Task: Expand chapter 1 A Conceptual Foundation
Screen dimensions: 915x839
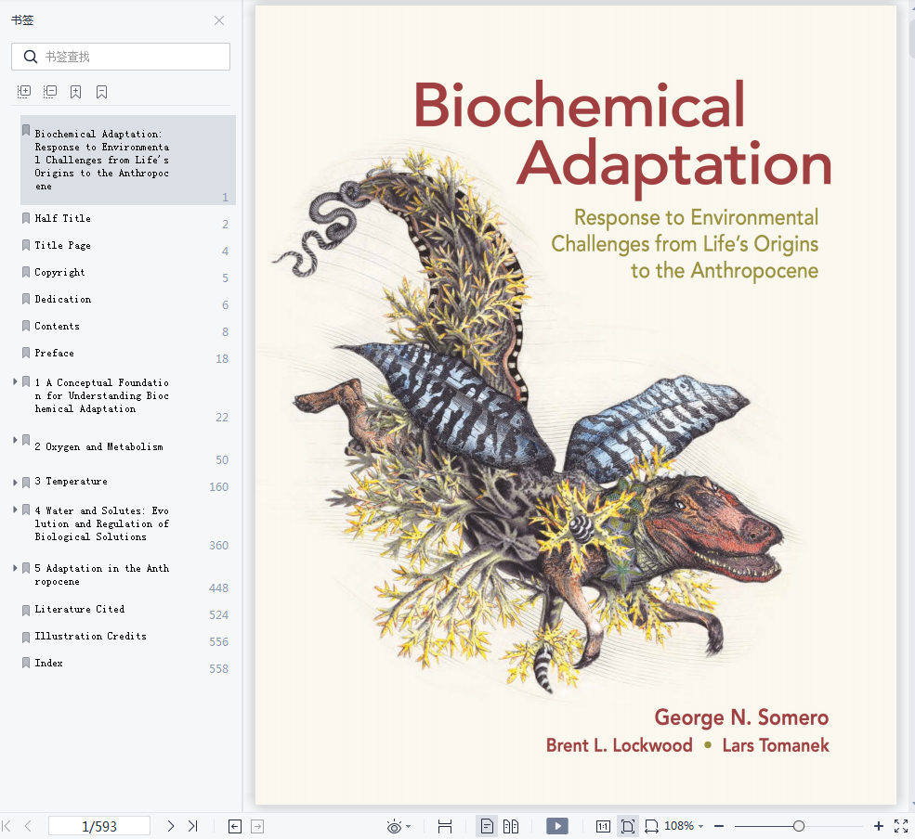Action: pyautogui.click(x=15, y=381)
